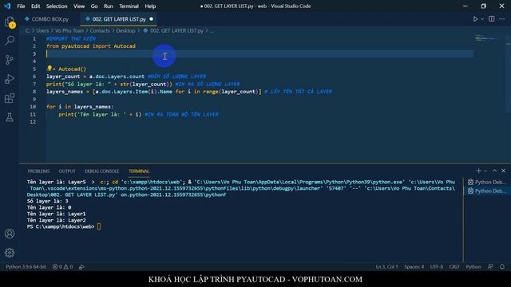The height and width of the screenshot is (287, 511).
Task: Open the Extensions view
Action: click(x=10, y=98)
